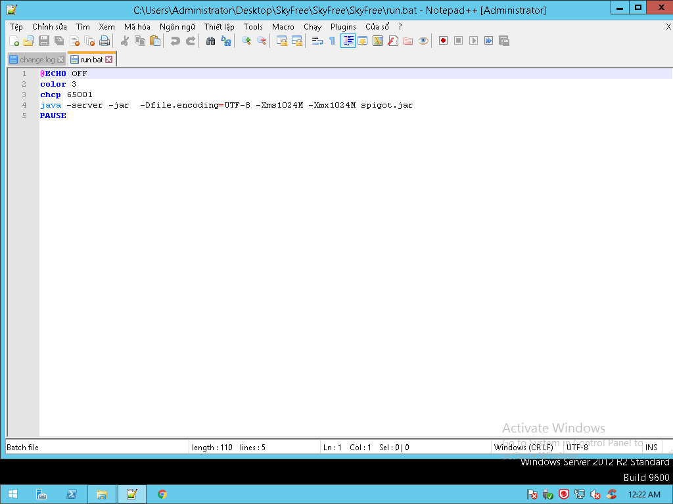Open the Plugins menu

pyautogui.click(x=343, y=27)
